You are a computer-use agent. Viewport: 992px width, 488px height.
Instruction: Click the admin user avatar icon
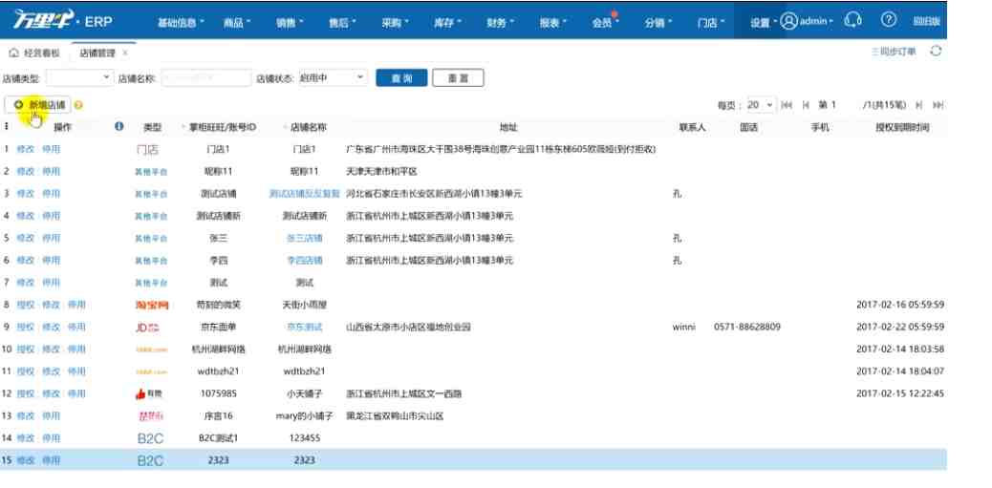click(x=788, y=21)
